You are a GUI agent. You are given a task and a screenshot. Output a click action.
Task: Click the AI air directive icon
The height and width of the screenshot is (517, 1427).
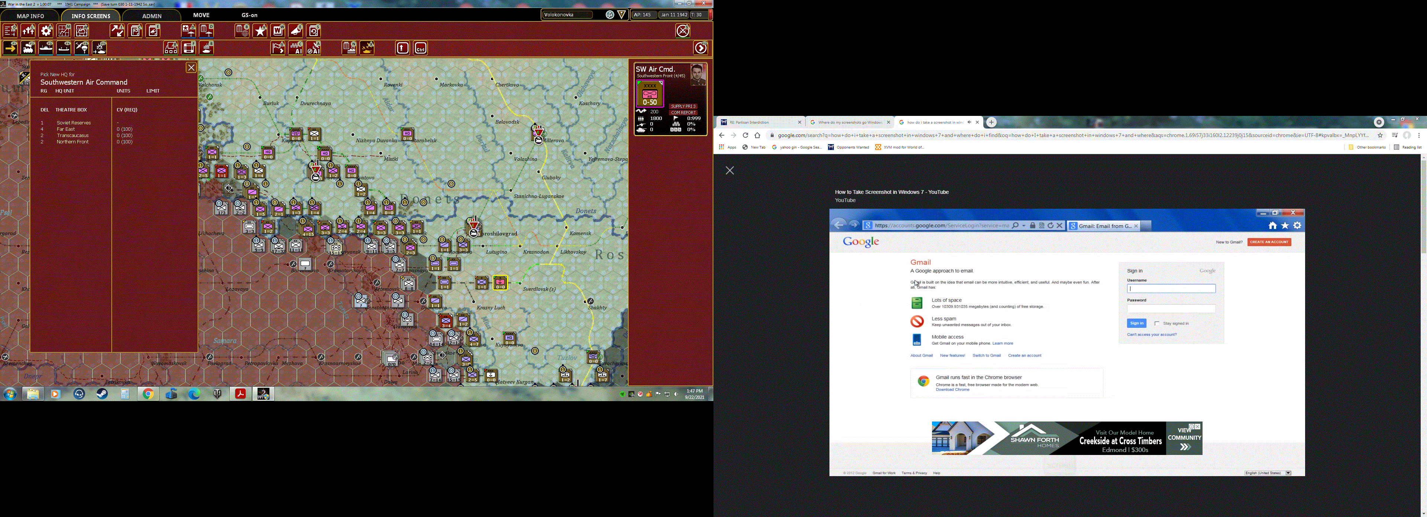pos(314,48)
